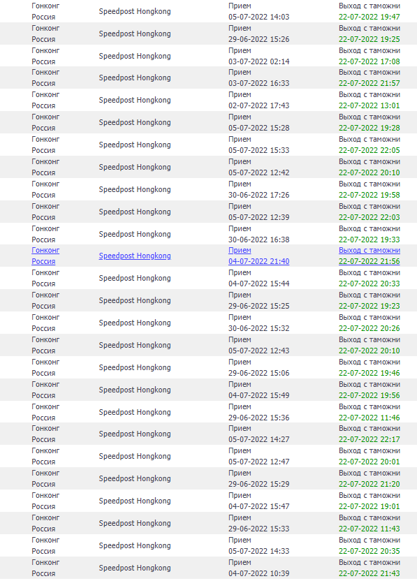Image resolution: width=417 pixels, height=581 pixels.
Task: Select row with acceptance 04-07-2022 10:39
Action: 208,568
